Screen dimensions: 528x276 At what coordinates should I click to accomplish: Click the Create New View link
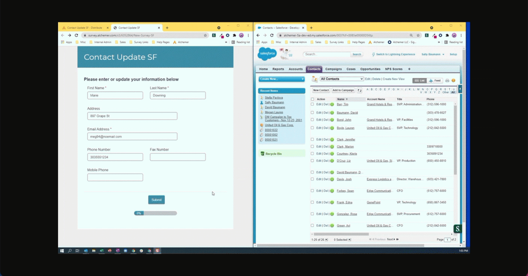pyautogui.click(x=394, y=79)
